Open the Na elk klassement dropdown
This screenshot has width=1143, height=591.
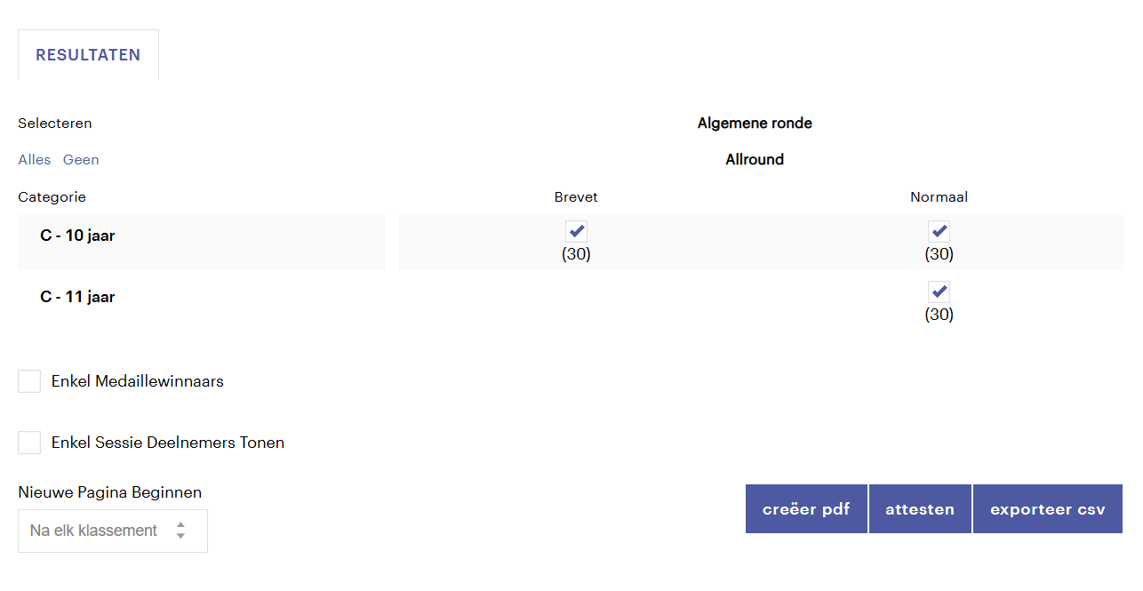pyautogui.click(x=112, y=531)
